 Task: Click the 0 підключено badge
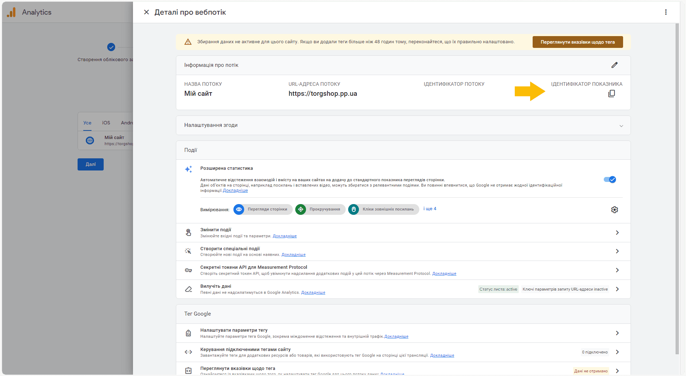point(595,352)
